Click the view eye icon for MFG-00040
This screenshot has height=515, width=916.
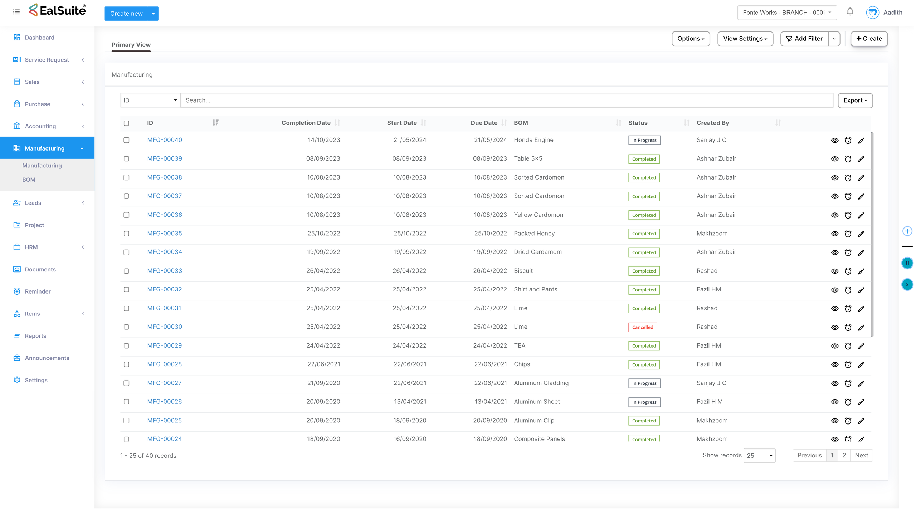coord(834,141)
